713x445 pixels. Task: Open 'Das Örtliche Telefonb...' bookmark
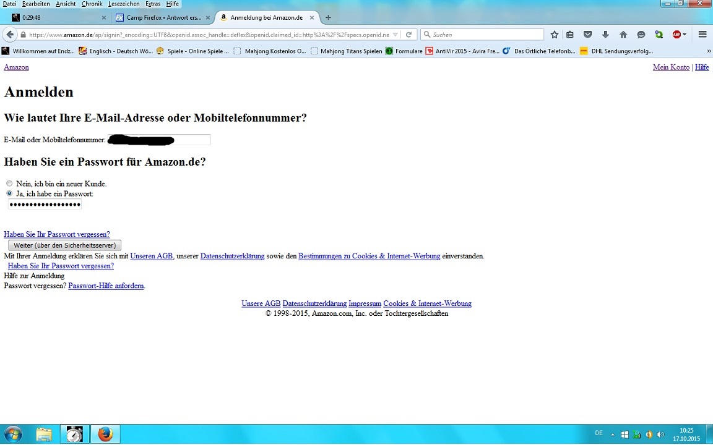(539, 51)
